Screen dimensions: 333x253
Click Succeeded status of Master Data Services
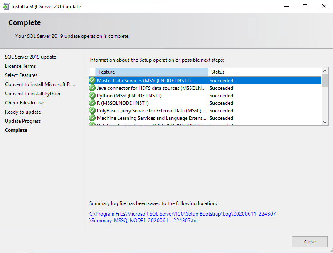coord(221,81)
